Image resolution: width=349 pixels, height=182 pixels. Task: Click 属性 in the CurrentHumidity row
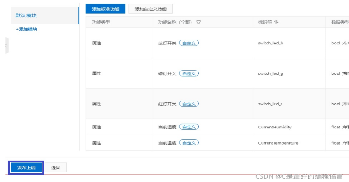pyautogui.click(x=97, y=127)
